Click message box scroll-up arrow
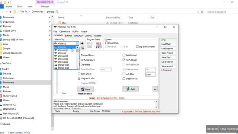This screenshot has height=134, width=238. click(x=157, y=102)
